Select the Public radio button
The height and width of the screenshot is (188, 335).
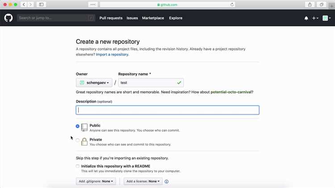(78, 126)
